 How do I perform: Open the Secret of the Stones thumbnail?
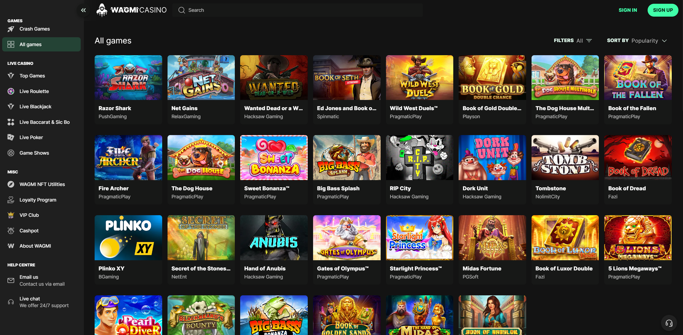[201, 238]
